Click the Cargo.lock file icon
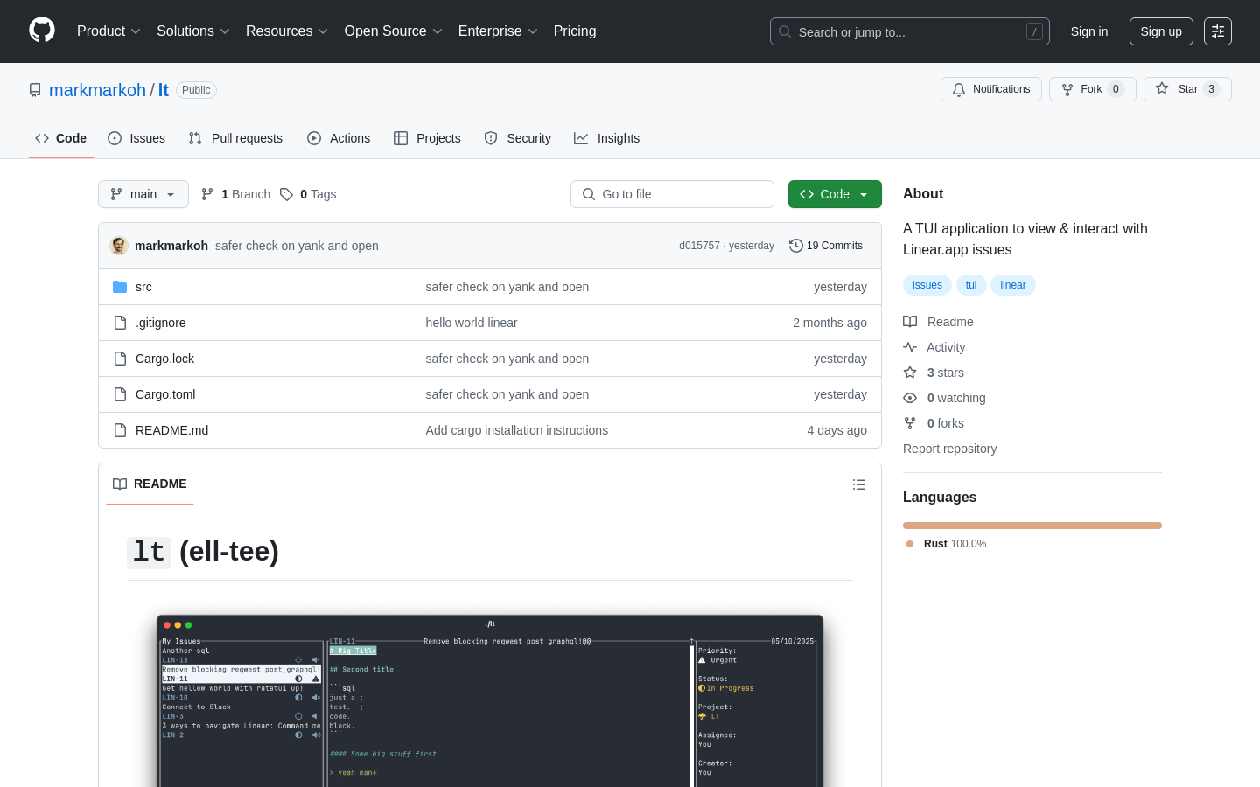 point(120,359)
